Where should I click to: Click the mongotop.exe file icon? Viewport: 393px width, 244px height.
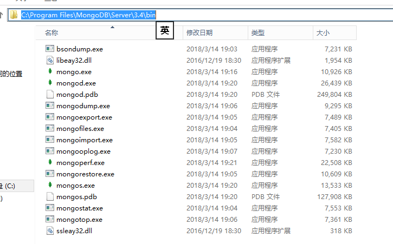(x=50, y=219)
